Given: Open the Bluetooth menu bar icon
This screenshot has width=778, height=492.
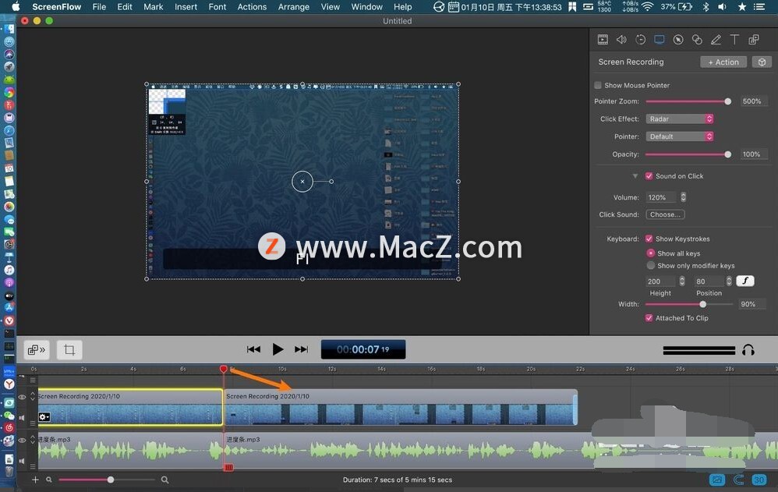Looking at the screenshot, I should [706, 7].
